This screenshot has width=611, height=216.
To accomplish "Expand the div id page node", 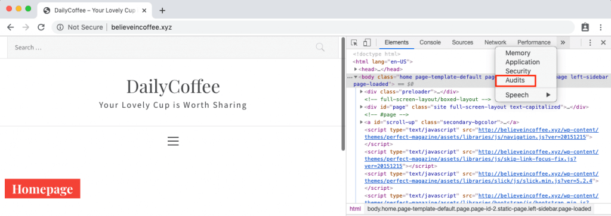I will [362, 107].
